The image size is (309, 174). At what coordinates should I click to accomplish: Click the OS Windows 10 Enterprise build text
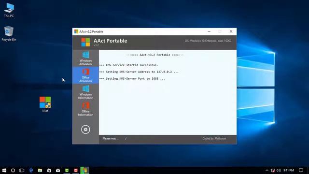208,41
